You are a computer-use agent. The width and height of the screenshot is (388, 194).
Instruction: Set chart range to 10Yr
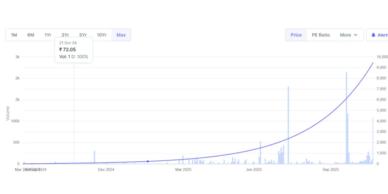(102, 35)
